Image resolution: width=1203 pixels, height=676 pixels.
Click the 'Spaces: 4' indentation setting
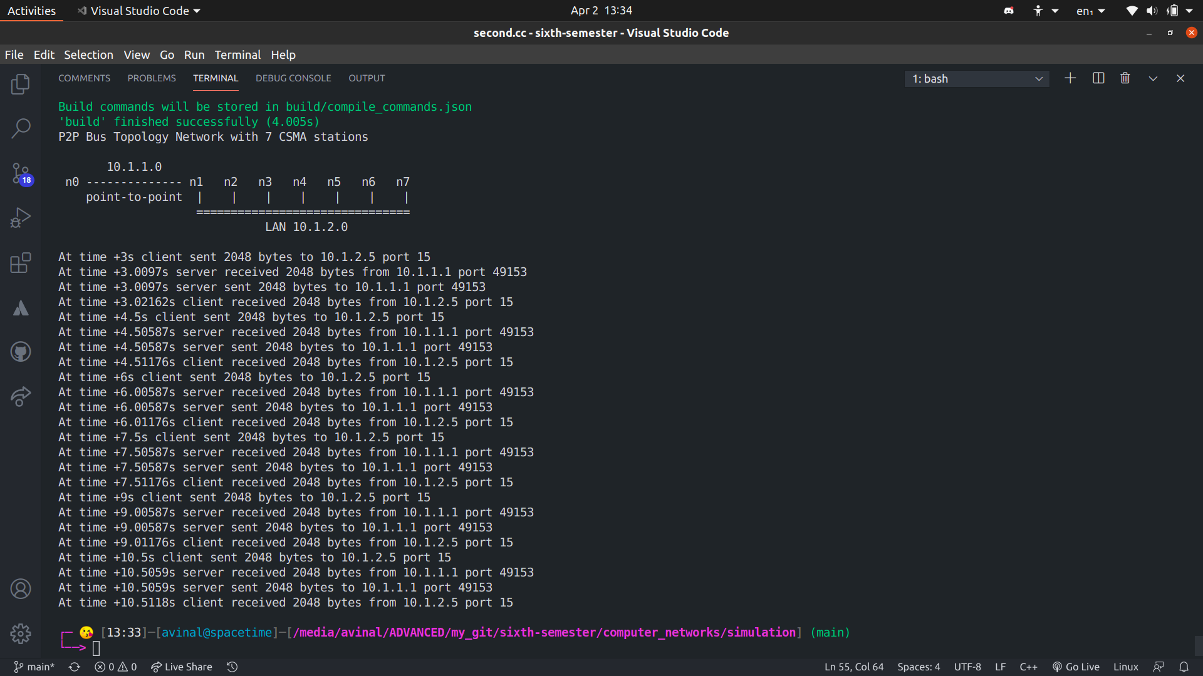pyautogui.click(x=919, y=667)
